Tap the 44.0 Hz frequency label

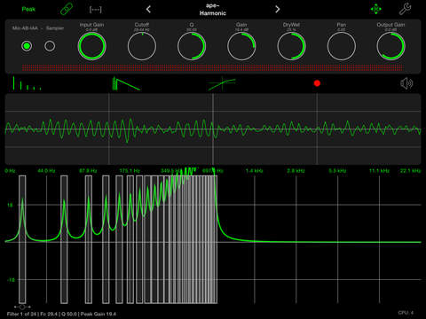(x=46, y=171)
